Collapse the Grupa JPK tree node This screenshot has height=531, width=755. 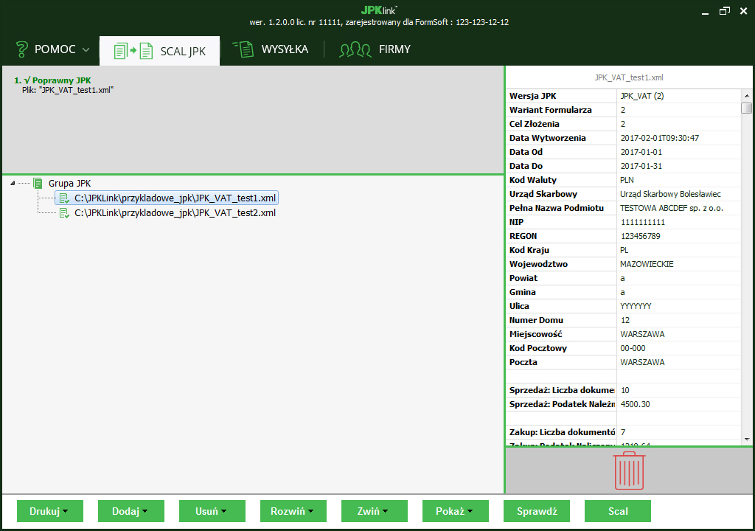click(x=13, y=184)
